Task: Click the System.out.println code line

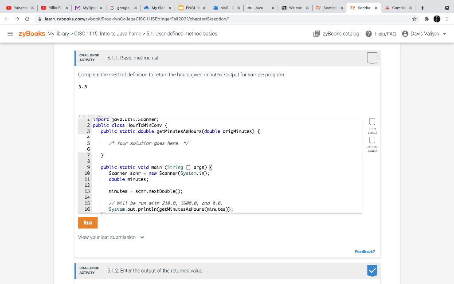Action: click(x=171, y=209)
